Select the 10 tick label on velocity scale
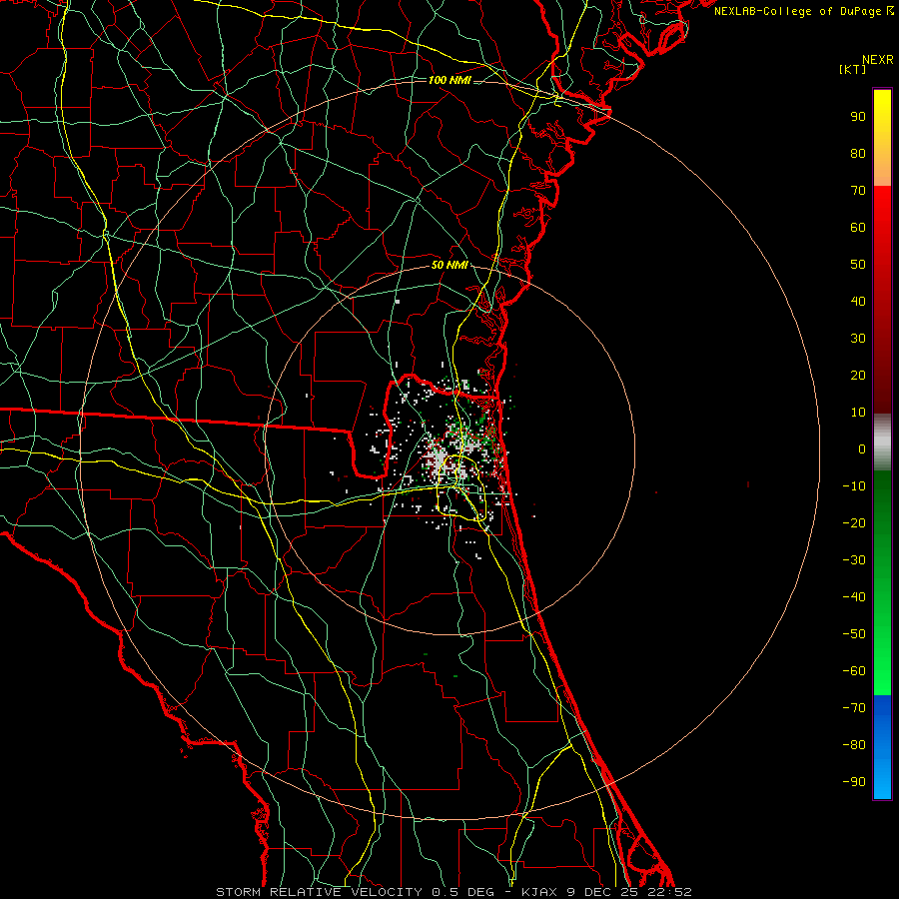 tap(858, 413)
